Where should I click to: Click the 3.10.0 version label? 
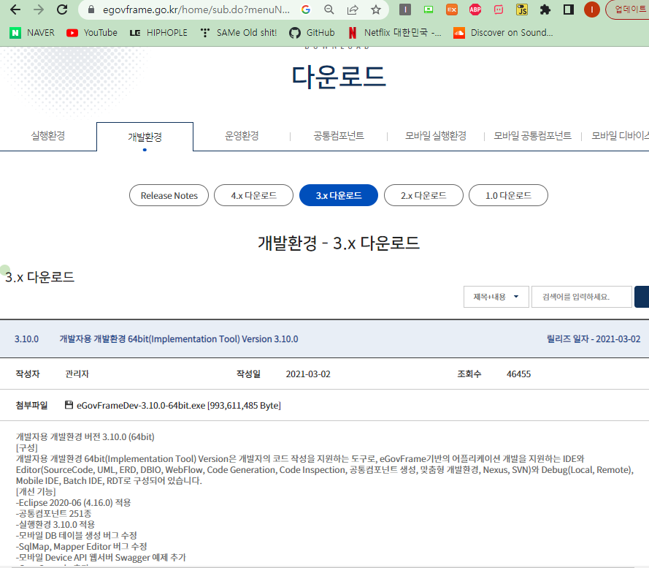26,339
